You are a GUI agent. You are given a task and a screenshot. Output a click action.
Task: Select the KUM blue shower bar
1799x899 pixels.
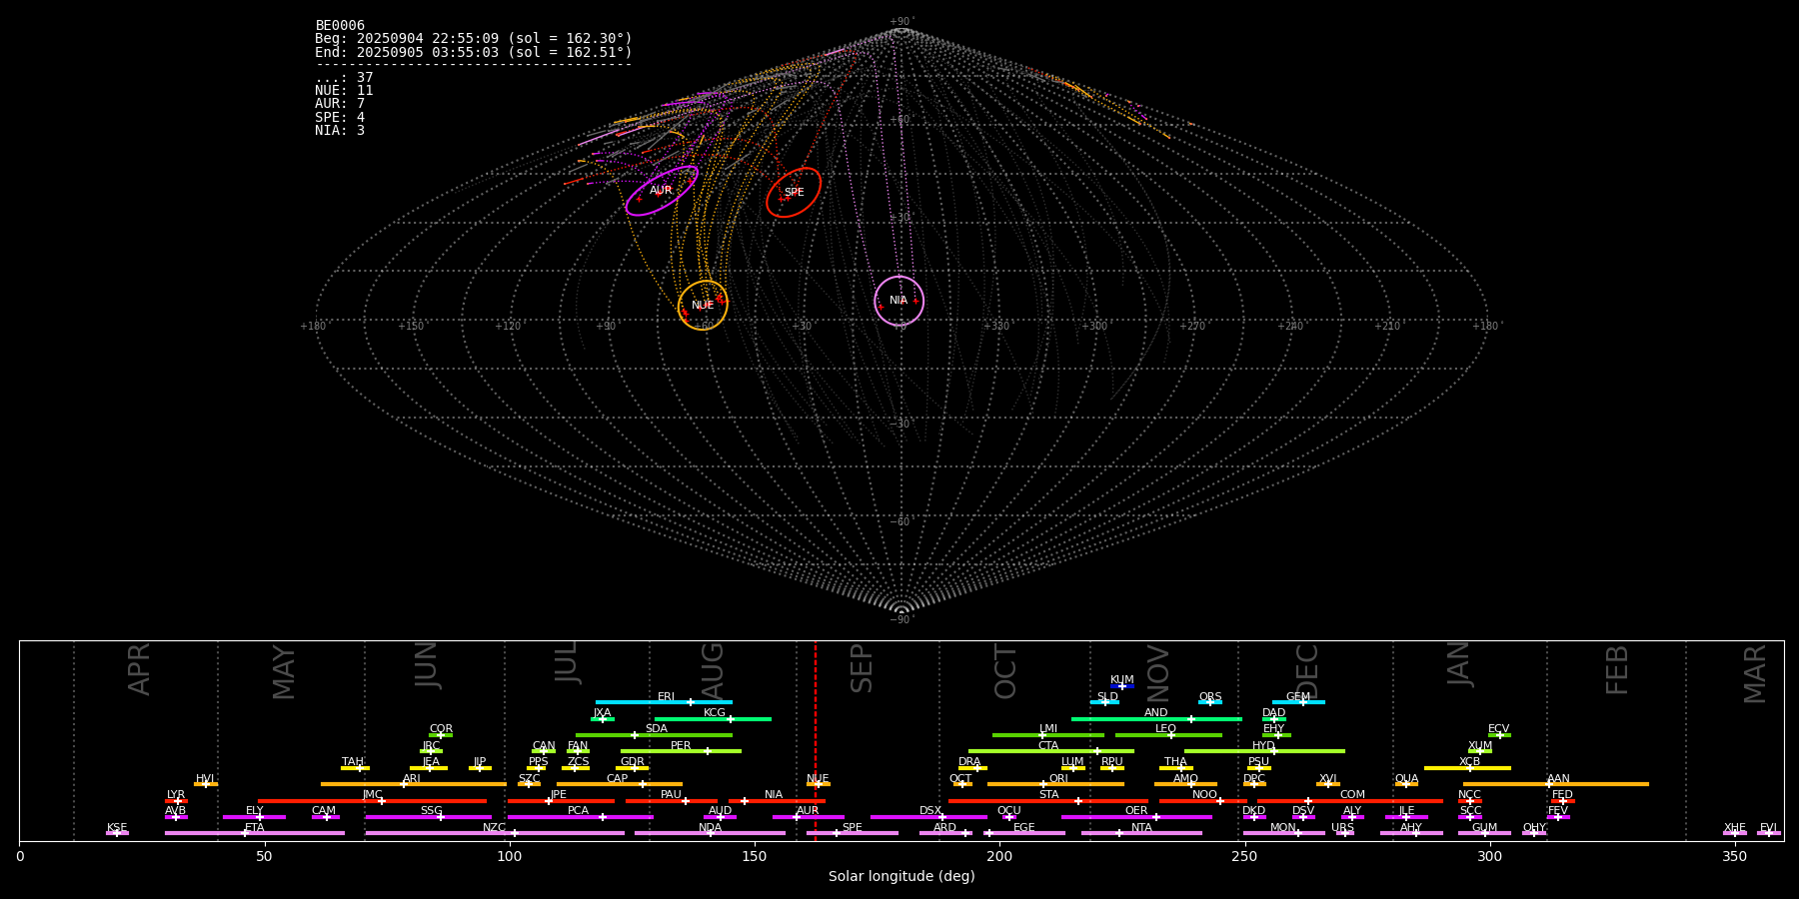1122,686
